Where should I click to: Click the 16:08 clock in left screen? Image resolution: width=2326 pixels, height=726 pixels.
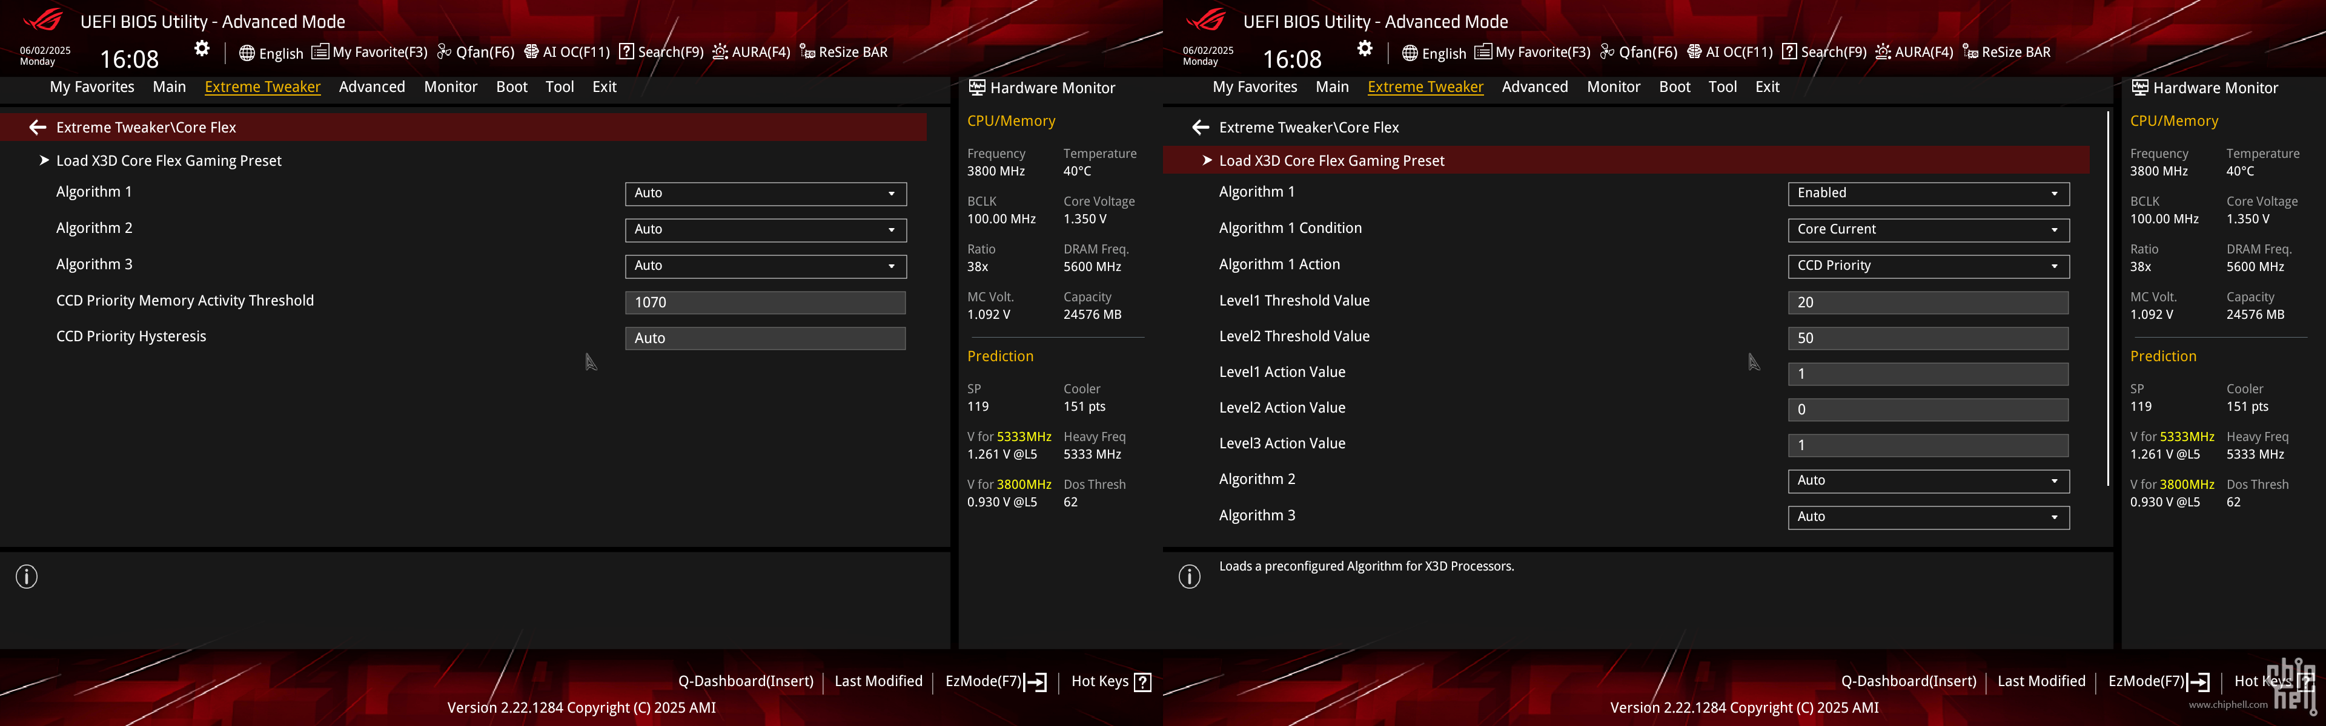coord(129,59)
